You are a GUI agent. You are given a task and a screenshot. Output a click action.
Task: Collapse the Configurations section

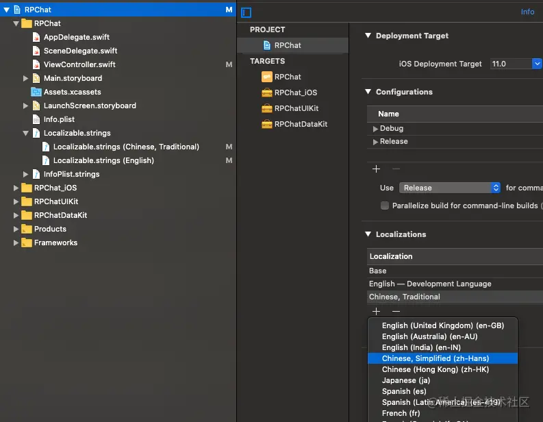368,92
